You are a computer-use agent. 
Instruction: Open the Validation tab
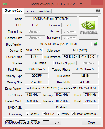click(x=44, y=11)
